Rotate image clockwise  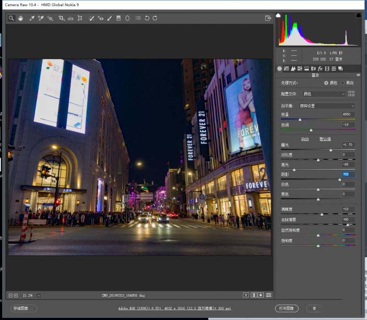click(155, 18)
